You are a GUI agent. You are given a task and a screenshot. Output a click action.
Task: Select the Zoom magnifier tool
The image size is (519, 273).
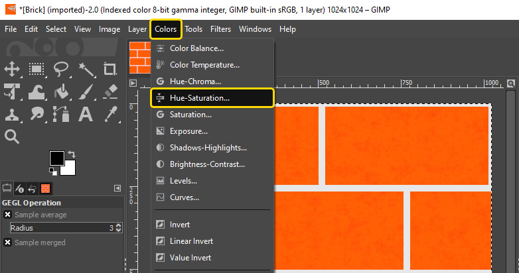click(x=12, y=136)
